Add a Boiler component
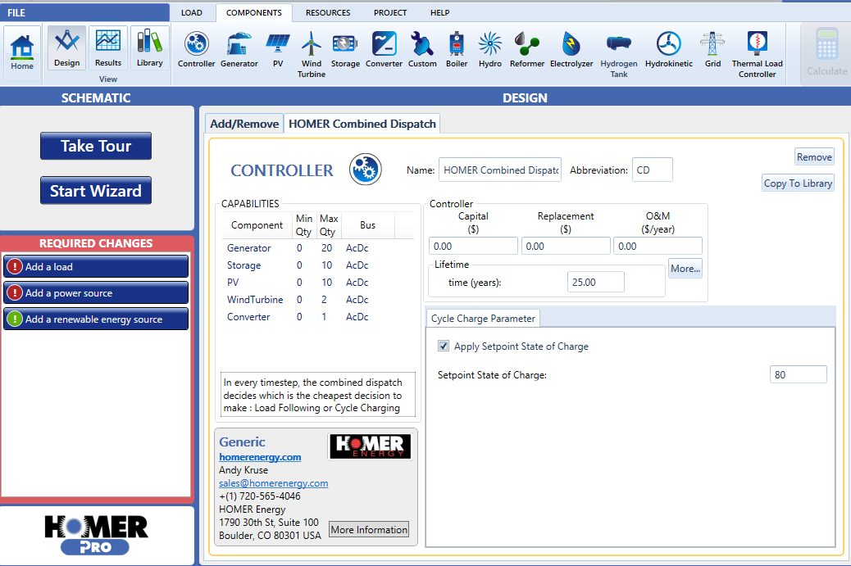851x566 pixels. (457, 47)
